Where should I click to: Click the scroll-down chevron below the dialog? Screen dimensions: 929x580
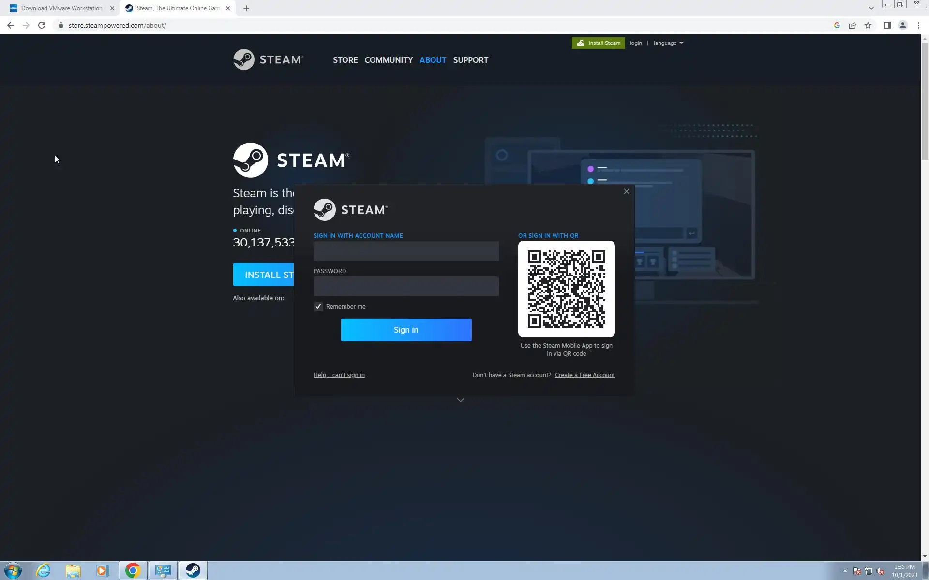pyautogui.click(x=461, y=400)
